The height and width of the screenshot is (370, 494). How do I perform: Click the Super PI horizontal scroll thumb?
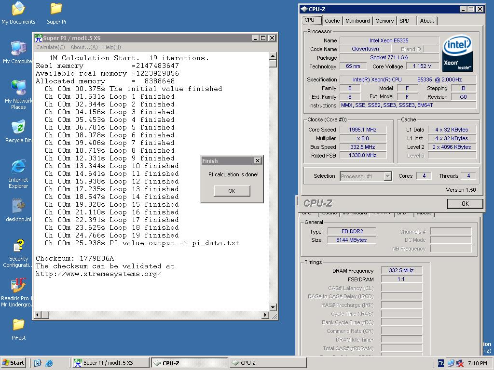tap(45, 315)
